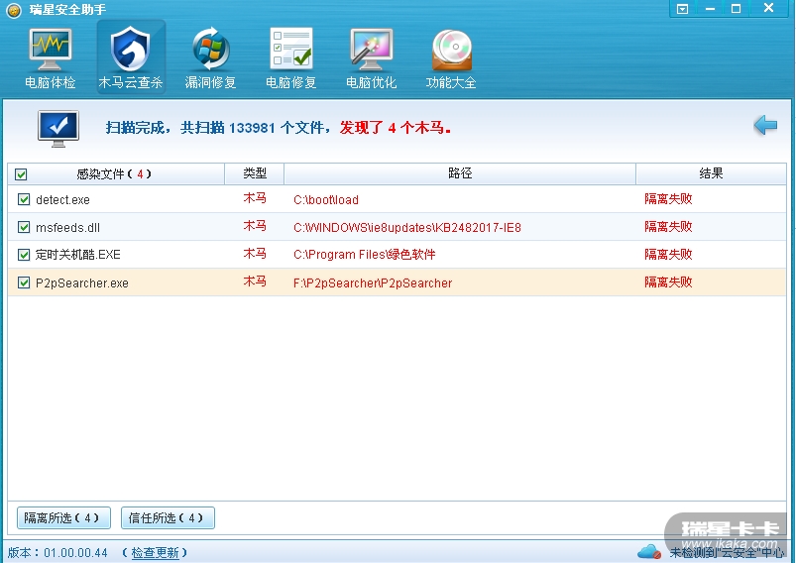Open 电脑优化 optimization monitor icon
796x563 pixels.
371,57
